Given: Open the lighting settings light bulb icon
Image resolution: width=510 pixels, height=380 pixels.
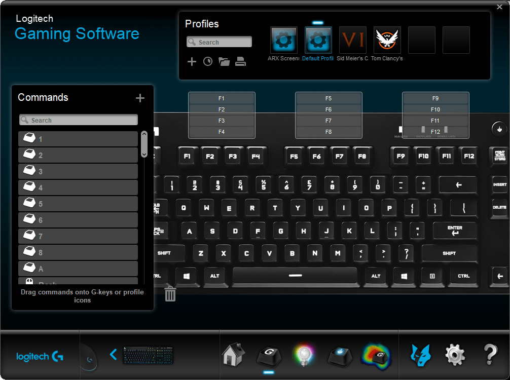Looking at the screenshot, I should [x=304, y=355].
